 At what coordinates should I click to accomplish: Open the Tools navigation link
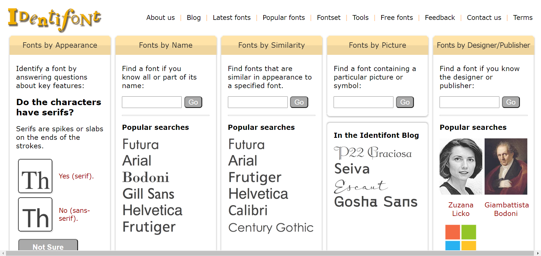click(360, 18)
